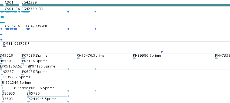Select the IP06936.3prime feature block
The width and height of the screenshot is (230, 103).
pos(23,75)
